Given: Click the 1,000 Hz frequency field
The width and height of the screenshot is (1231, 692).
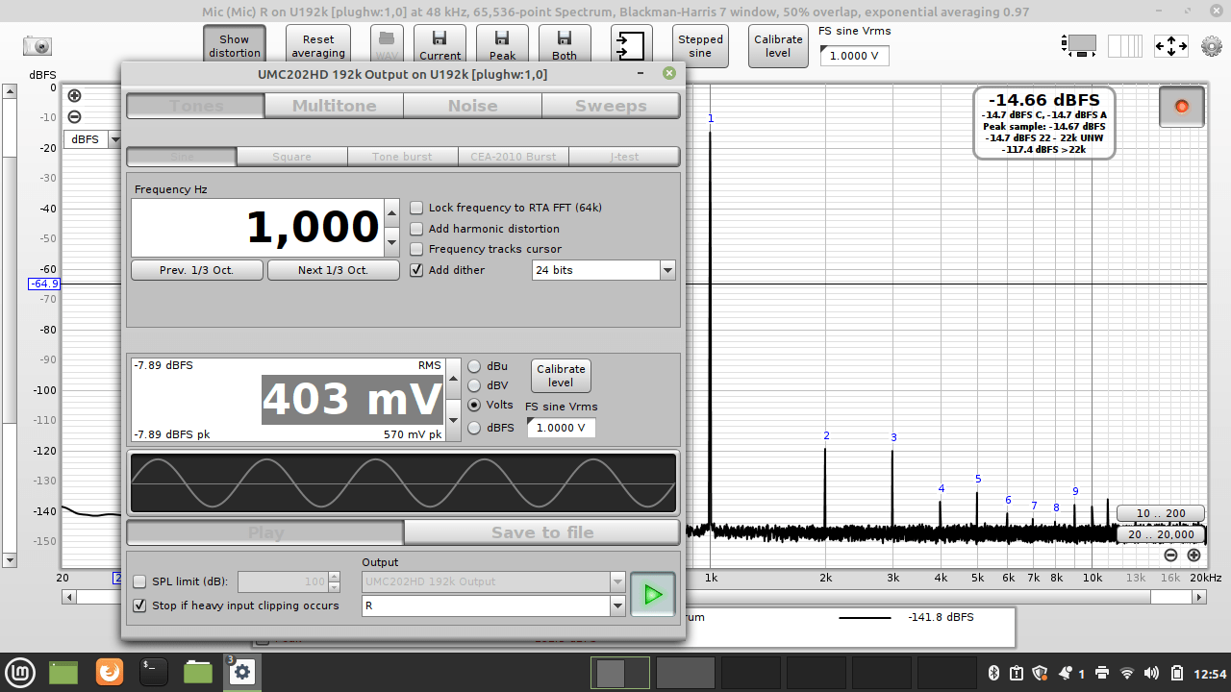Looking at the screenshot, I should coord(257,228).
